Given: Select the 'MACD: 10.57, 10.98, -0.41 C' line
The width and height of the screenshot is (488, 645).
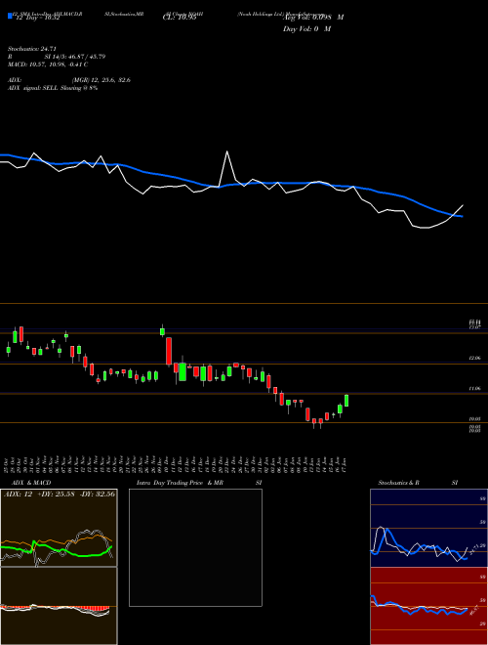Looking at the screenshot, I should 48,64.
